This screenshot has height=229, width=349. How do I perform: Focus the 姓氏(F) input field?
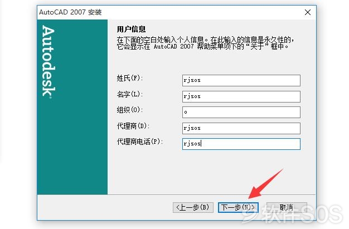241,80
